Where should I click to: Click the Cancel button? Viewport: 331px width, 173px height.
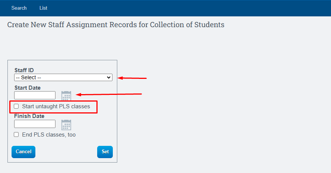(23, 152)
